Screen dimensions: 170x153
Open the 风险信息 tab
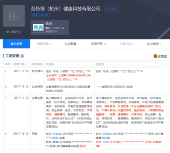[x=44, y=44]
